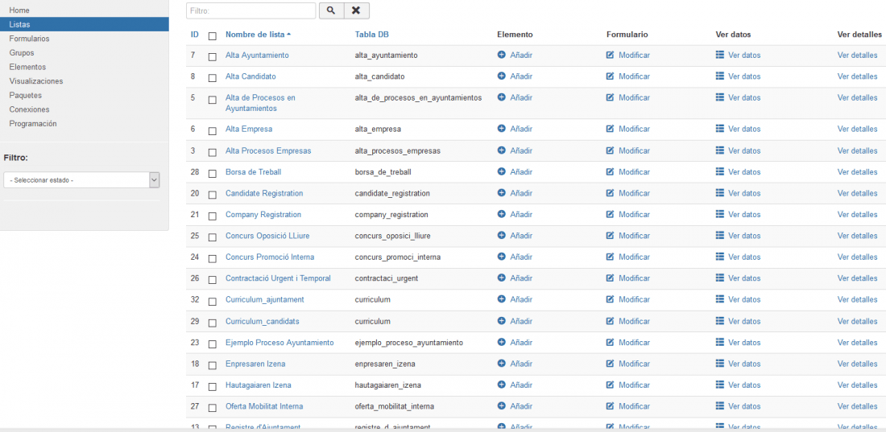The width and height of the screenshot is (886, 432).
Task: Click the plus icon for Curriculum_ajuntament
Action: (501, 299)
